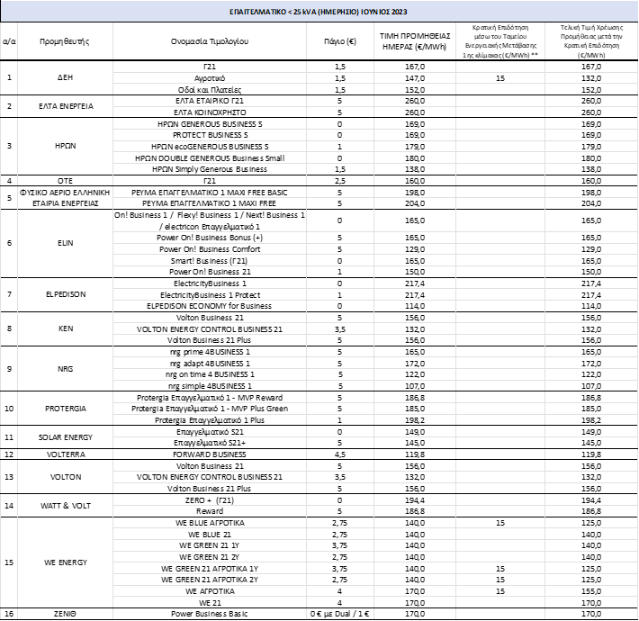Select Power On! Business Comfort tariff

point(210,249)
